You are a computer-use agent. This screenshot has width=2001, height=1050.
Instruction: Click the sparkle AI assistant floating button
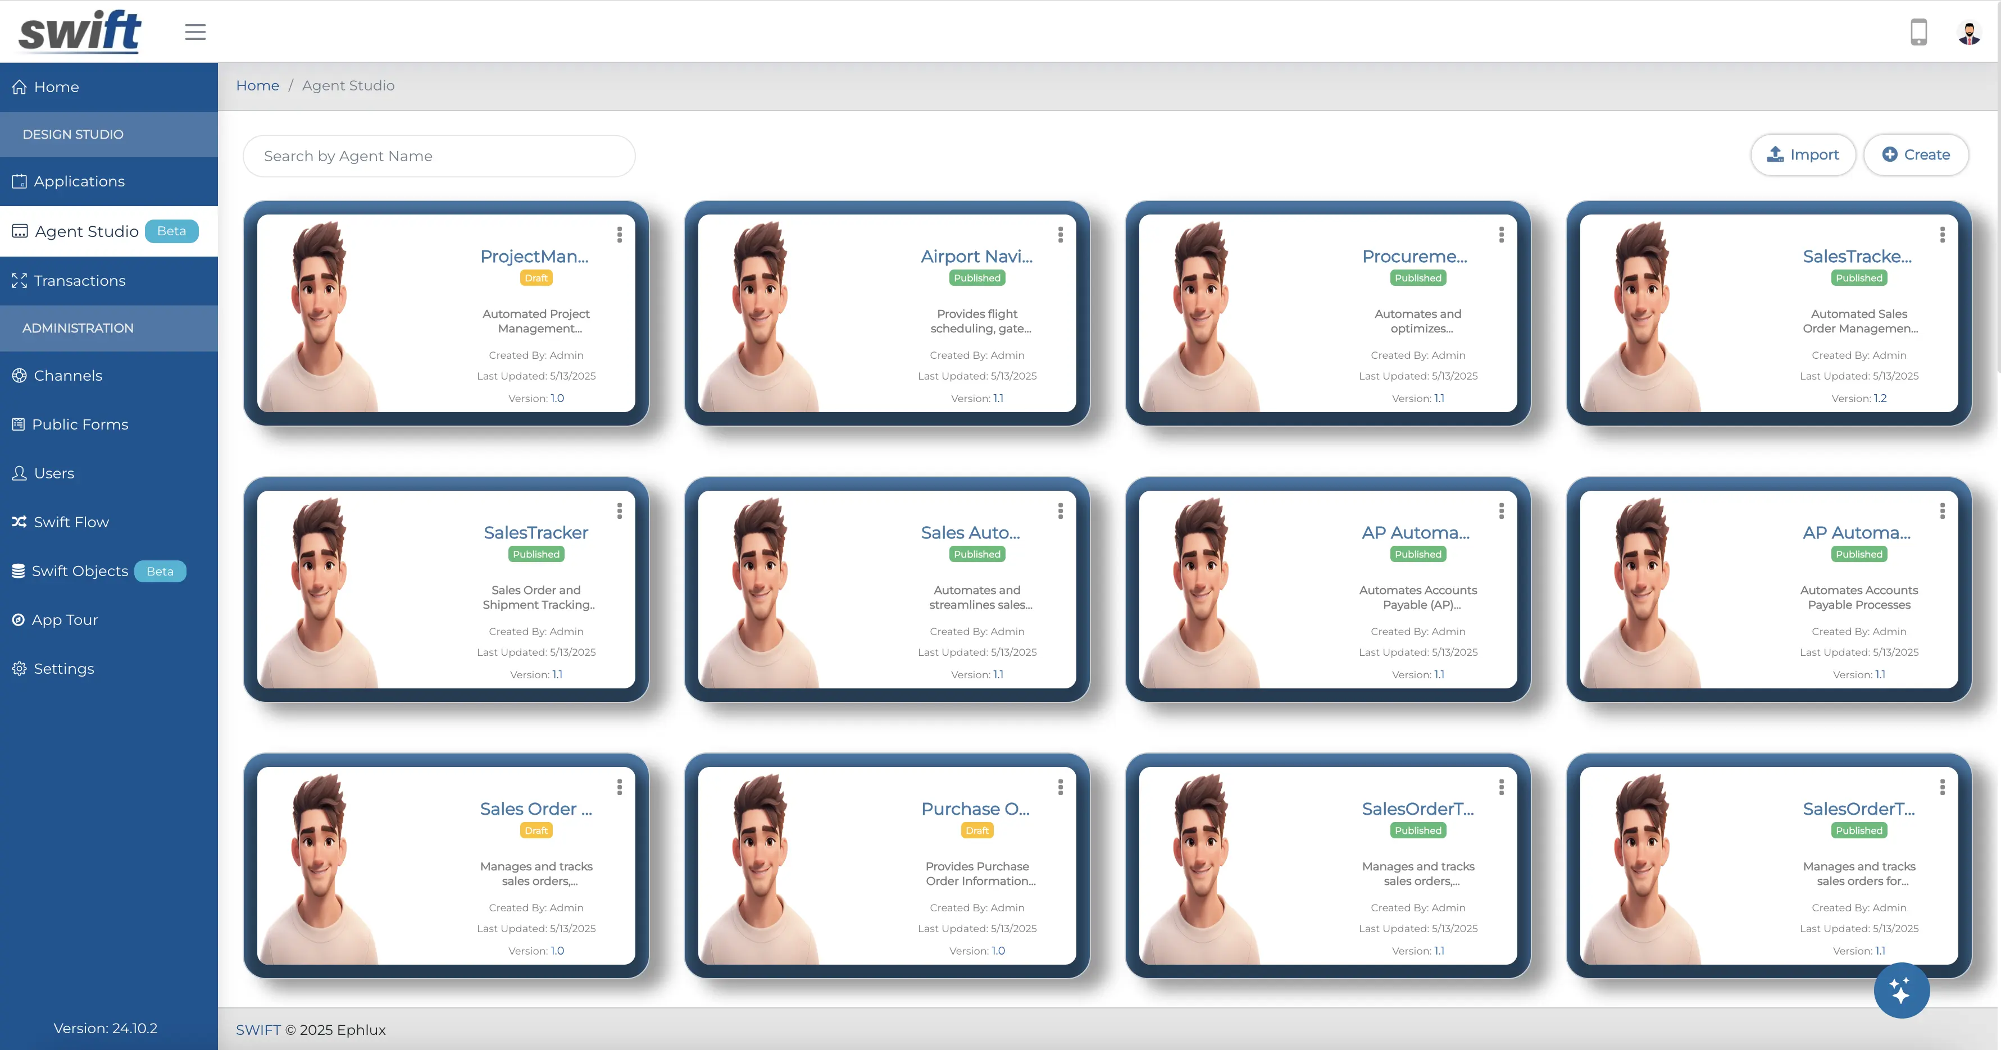(x=1901, y=990)
